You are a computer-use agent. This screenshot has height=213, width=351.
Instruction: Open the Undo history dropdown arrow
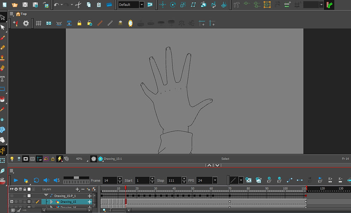point(62,5)
